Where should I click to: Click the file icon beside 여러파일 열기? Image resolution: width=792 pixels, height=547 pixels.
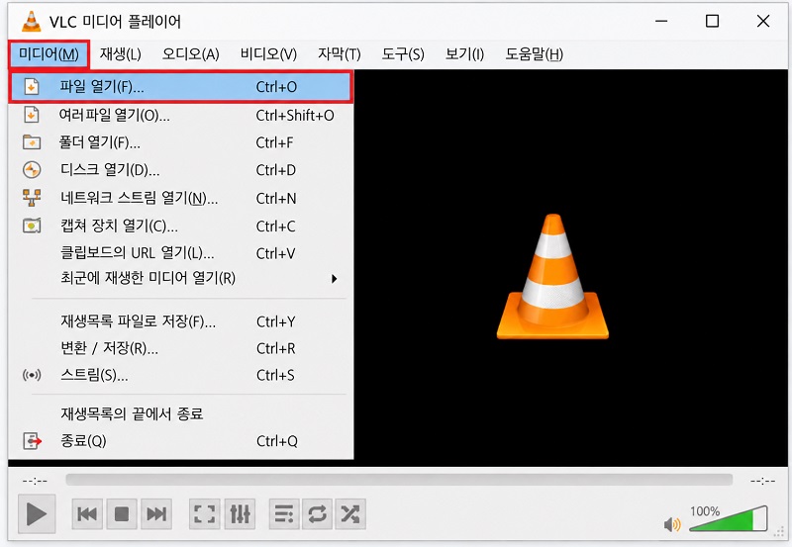[x=32, y=115]
